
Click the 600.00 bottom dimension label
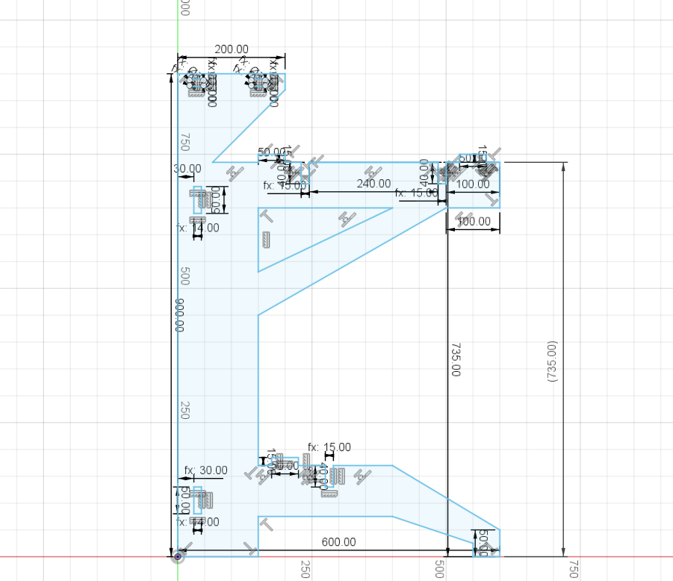coord(338,541)
